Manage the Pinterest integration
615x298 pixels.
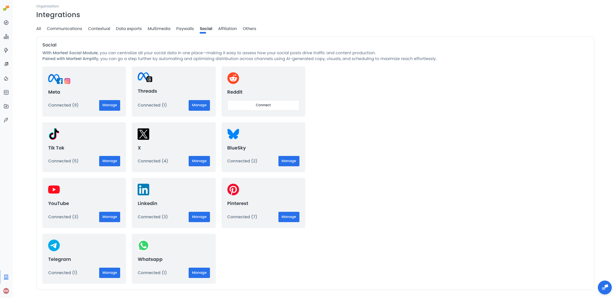coord(289,217)
